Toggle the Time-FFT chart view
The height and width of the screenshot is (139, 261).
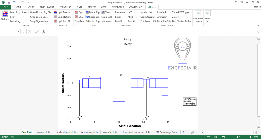pyautogui.click(x=181, y=12)
